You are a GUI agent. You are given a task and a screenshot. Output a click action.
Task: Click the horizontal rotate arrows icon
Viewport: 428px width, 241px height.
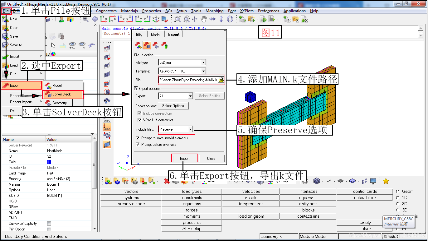pos(212,19)
